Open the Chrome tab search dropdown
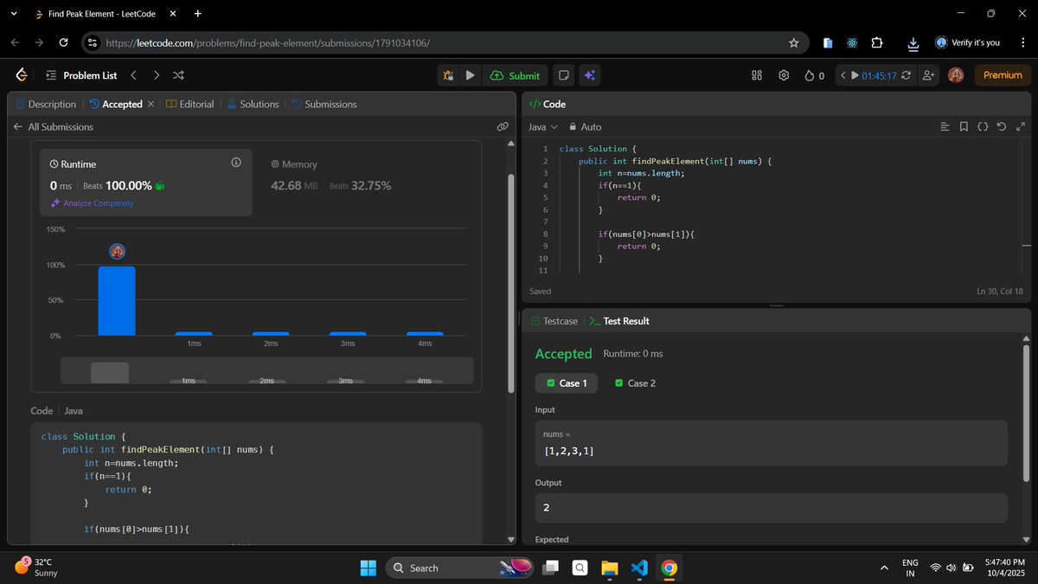This screenshot has width=1038, height=584. (13, 14)
